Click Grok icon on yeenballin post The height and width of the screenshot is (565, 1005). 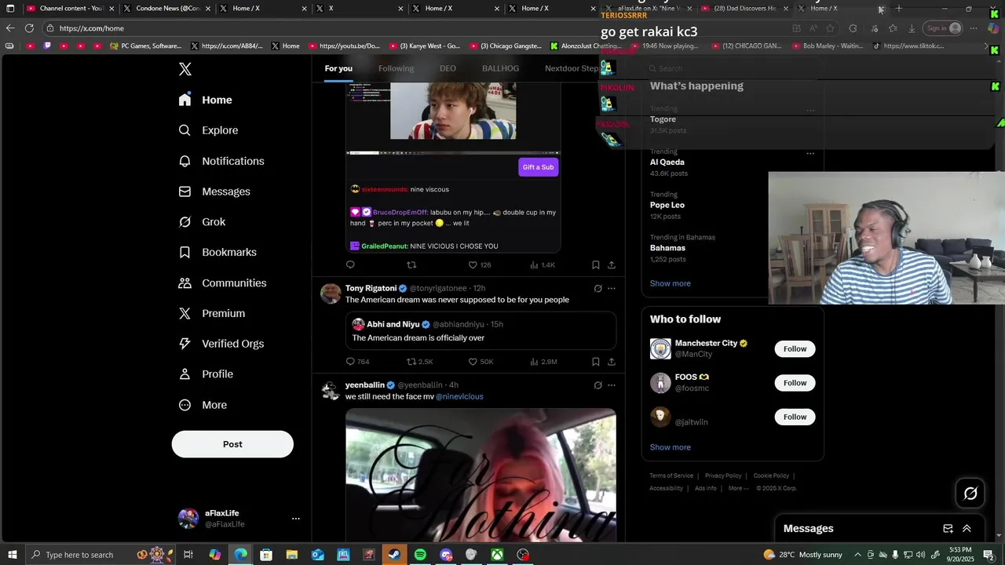click(598, 385)
